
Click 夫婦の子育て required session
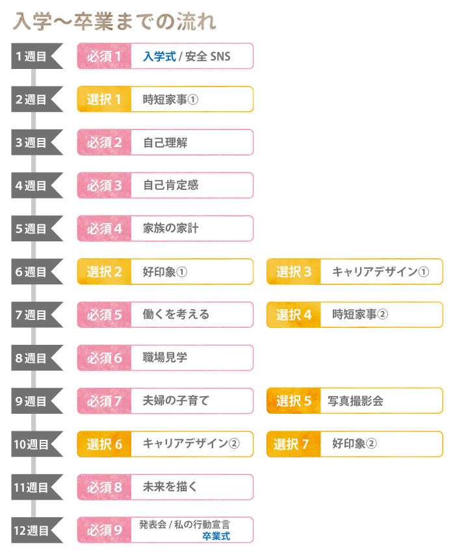coord(165,401)
